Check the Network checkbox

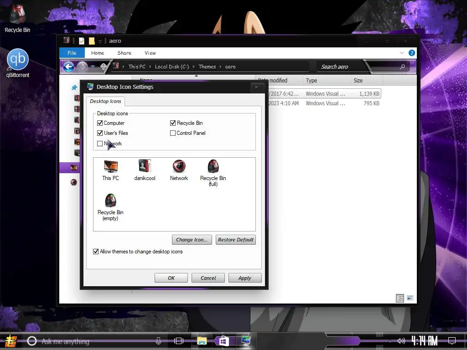click(x=100, y=144)
